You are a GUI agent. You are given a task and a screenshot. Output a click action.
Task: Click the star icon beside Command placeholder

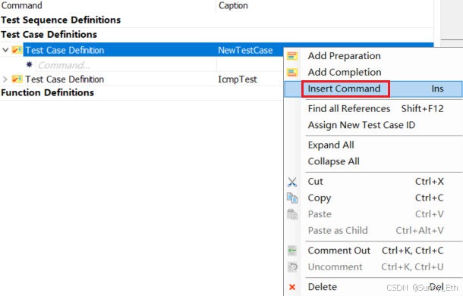coord(29,64)
